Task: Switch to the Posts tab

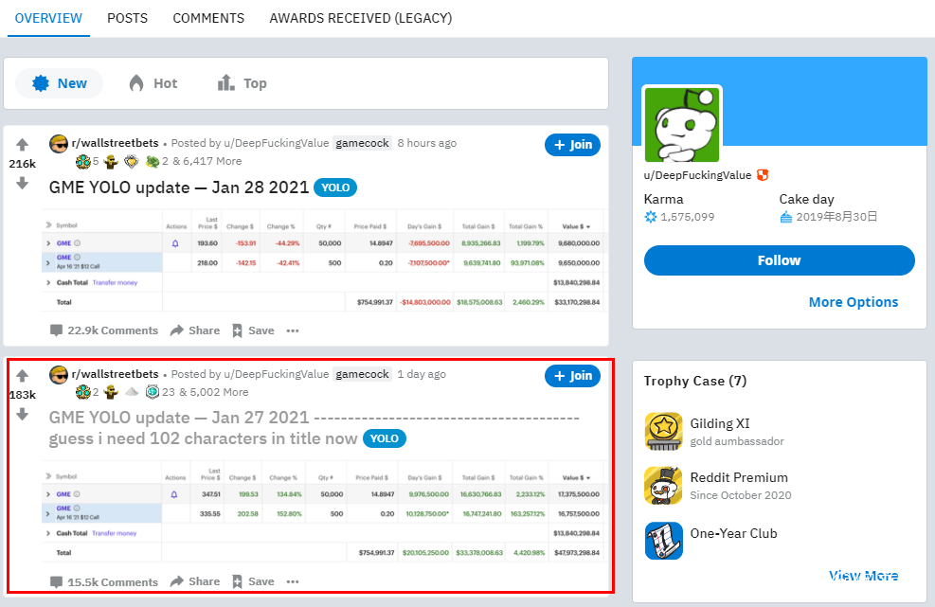Action: click(127, 18)
